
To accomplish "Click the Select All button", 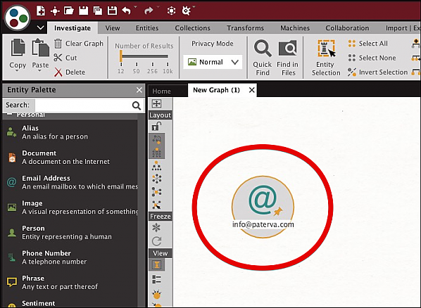I will click(367, 44).
